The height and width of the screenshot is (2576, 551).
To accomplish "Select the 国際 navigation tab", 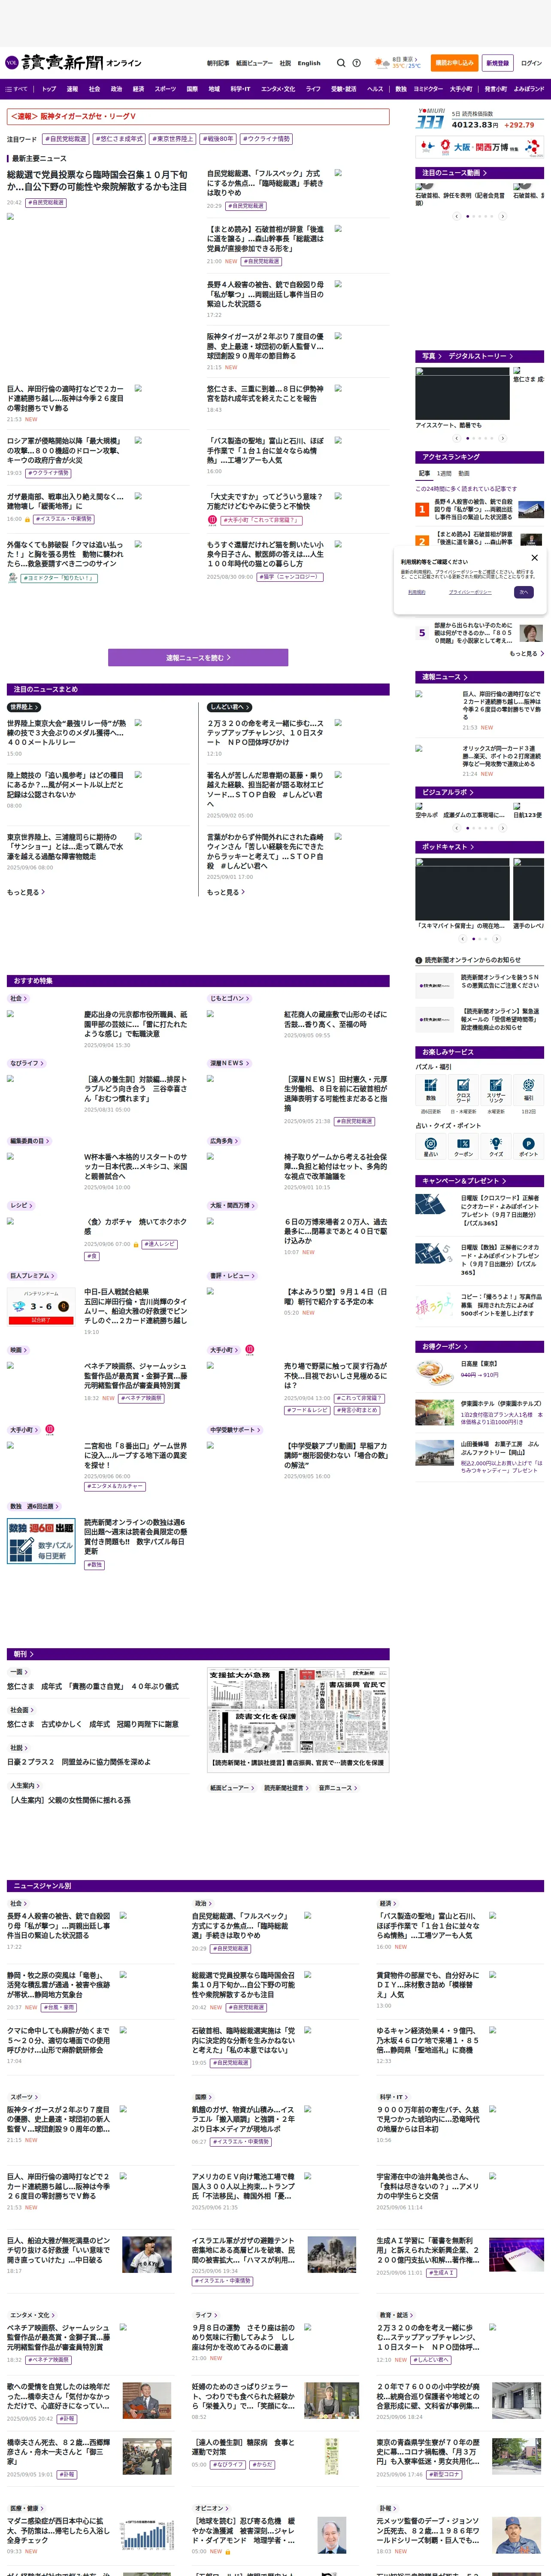I will (192, 89).
